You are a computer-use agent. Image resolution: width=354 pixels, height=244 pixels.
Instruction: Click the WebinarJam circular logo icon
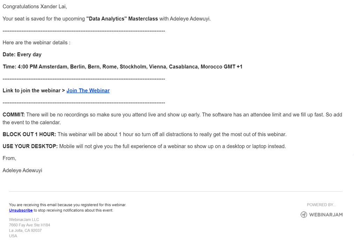click(304, 215)
